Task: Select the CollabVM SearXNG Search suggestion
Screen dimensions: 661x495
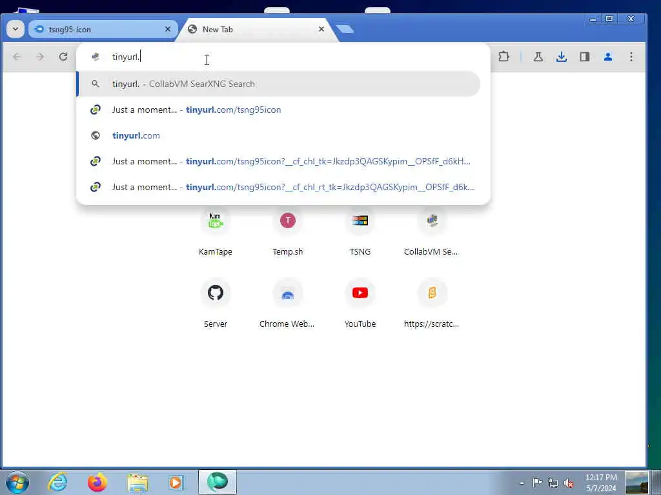Action: point(278,84)
